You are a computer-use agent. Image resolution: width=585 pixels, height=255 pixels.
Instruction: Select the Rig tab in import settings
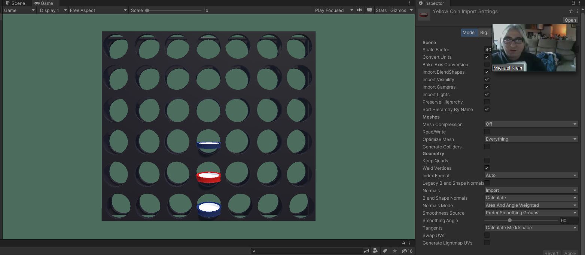pyautogui.click(x=484, y=33)
